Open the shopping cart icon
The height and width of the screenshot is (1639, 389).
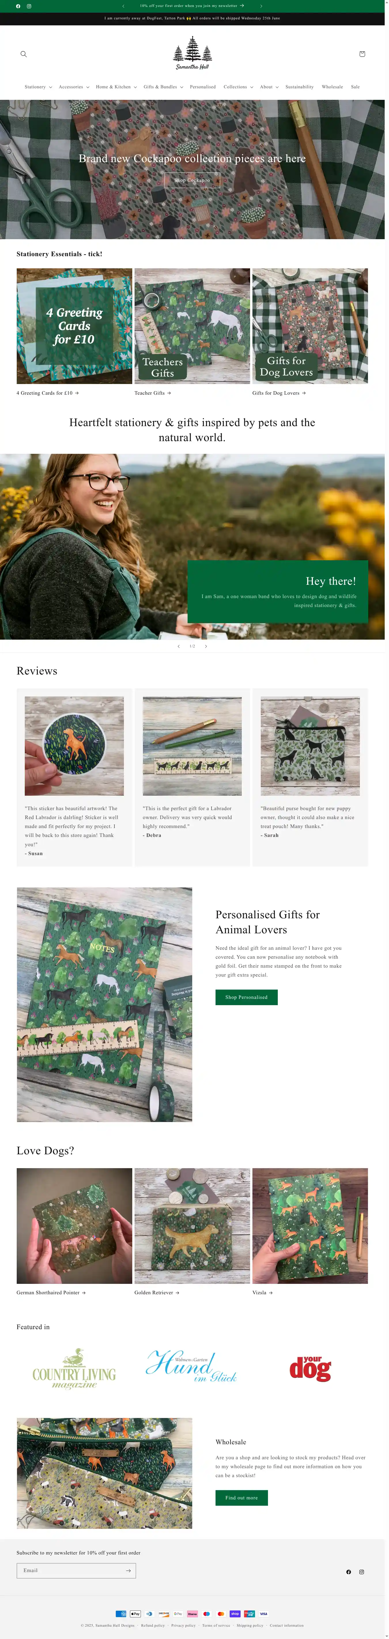pyautogui.click(x=362, y=54)
